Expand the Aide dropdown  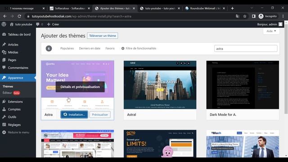pyautogui.click(x=271, y=31)
